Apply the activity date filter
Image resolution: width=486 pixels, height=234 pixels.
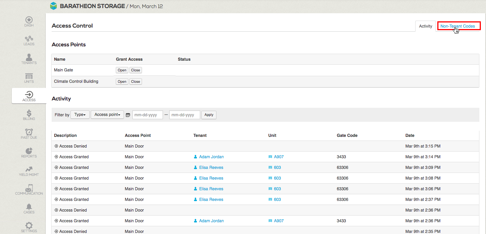pyautogui.click(x=209, y=115)
